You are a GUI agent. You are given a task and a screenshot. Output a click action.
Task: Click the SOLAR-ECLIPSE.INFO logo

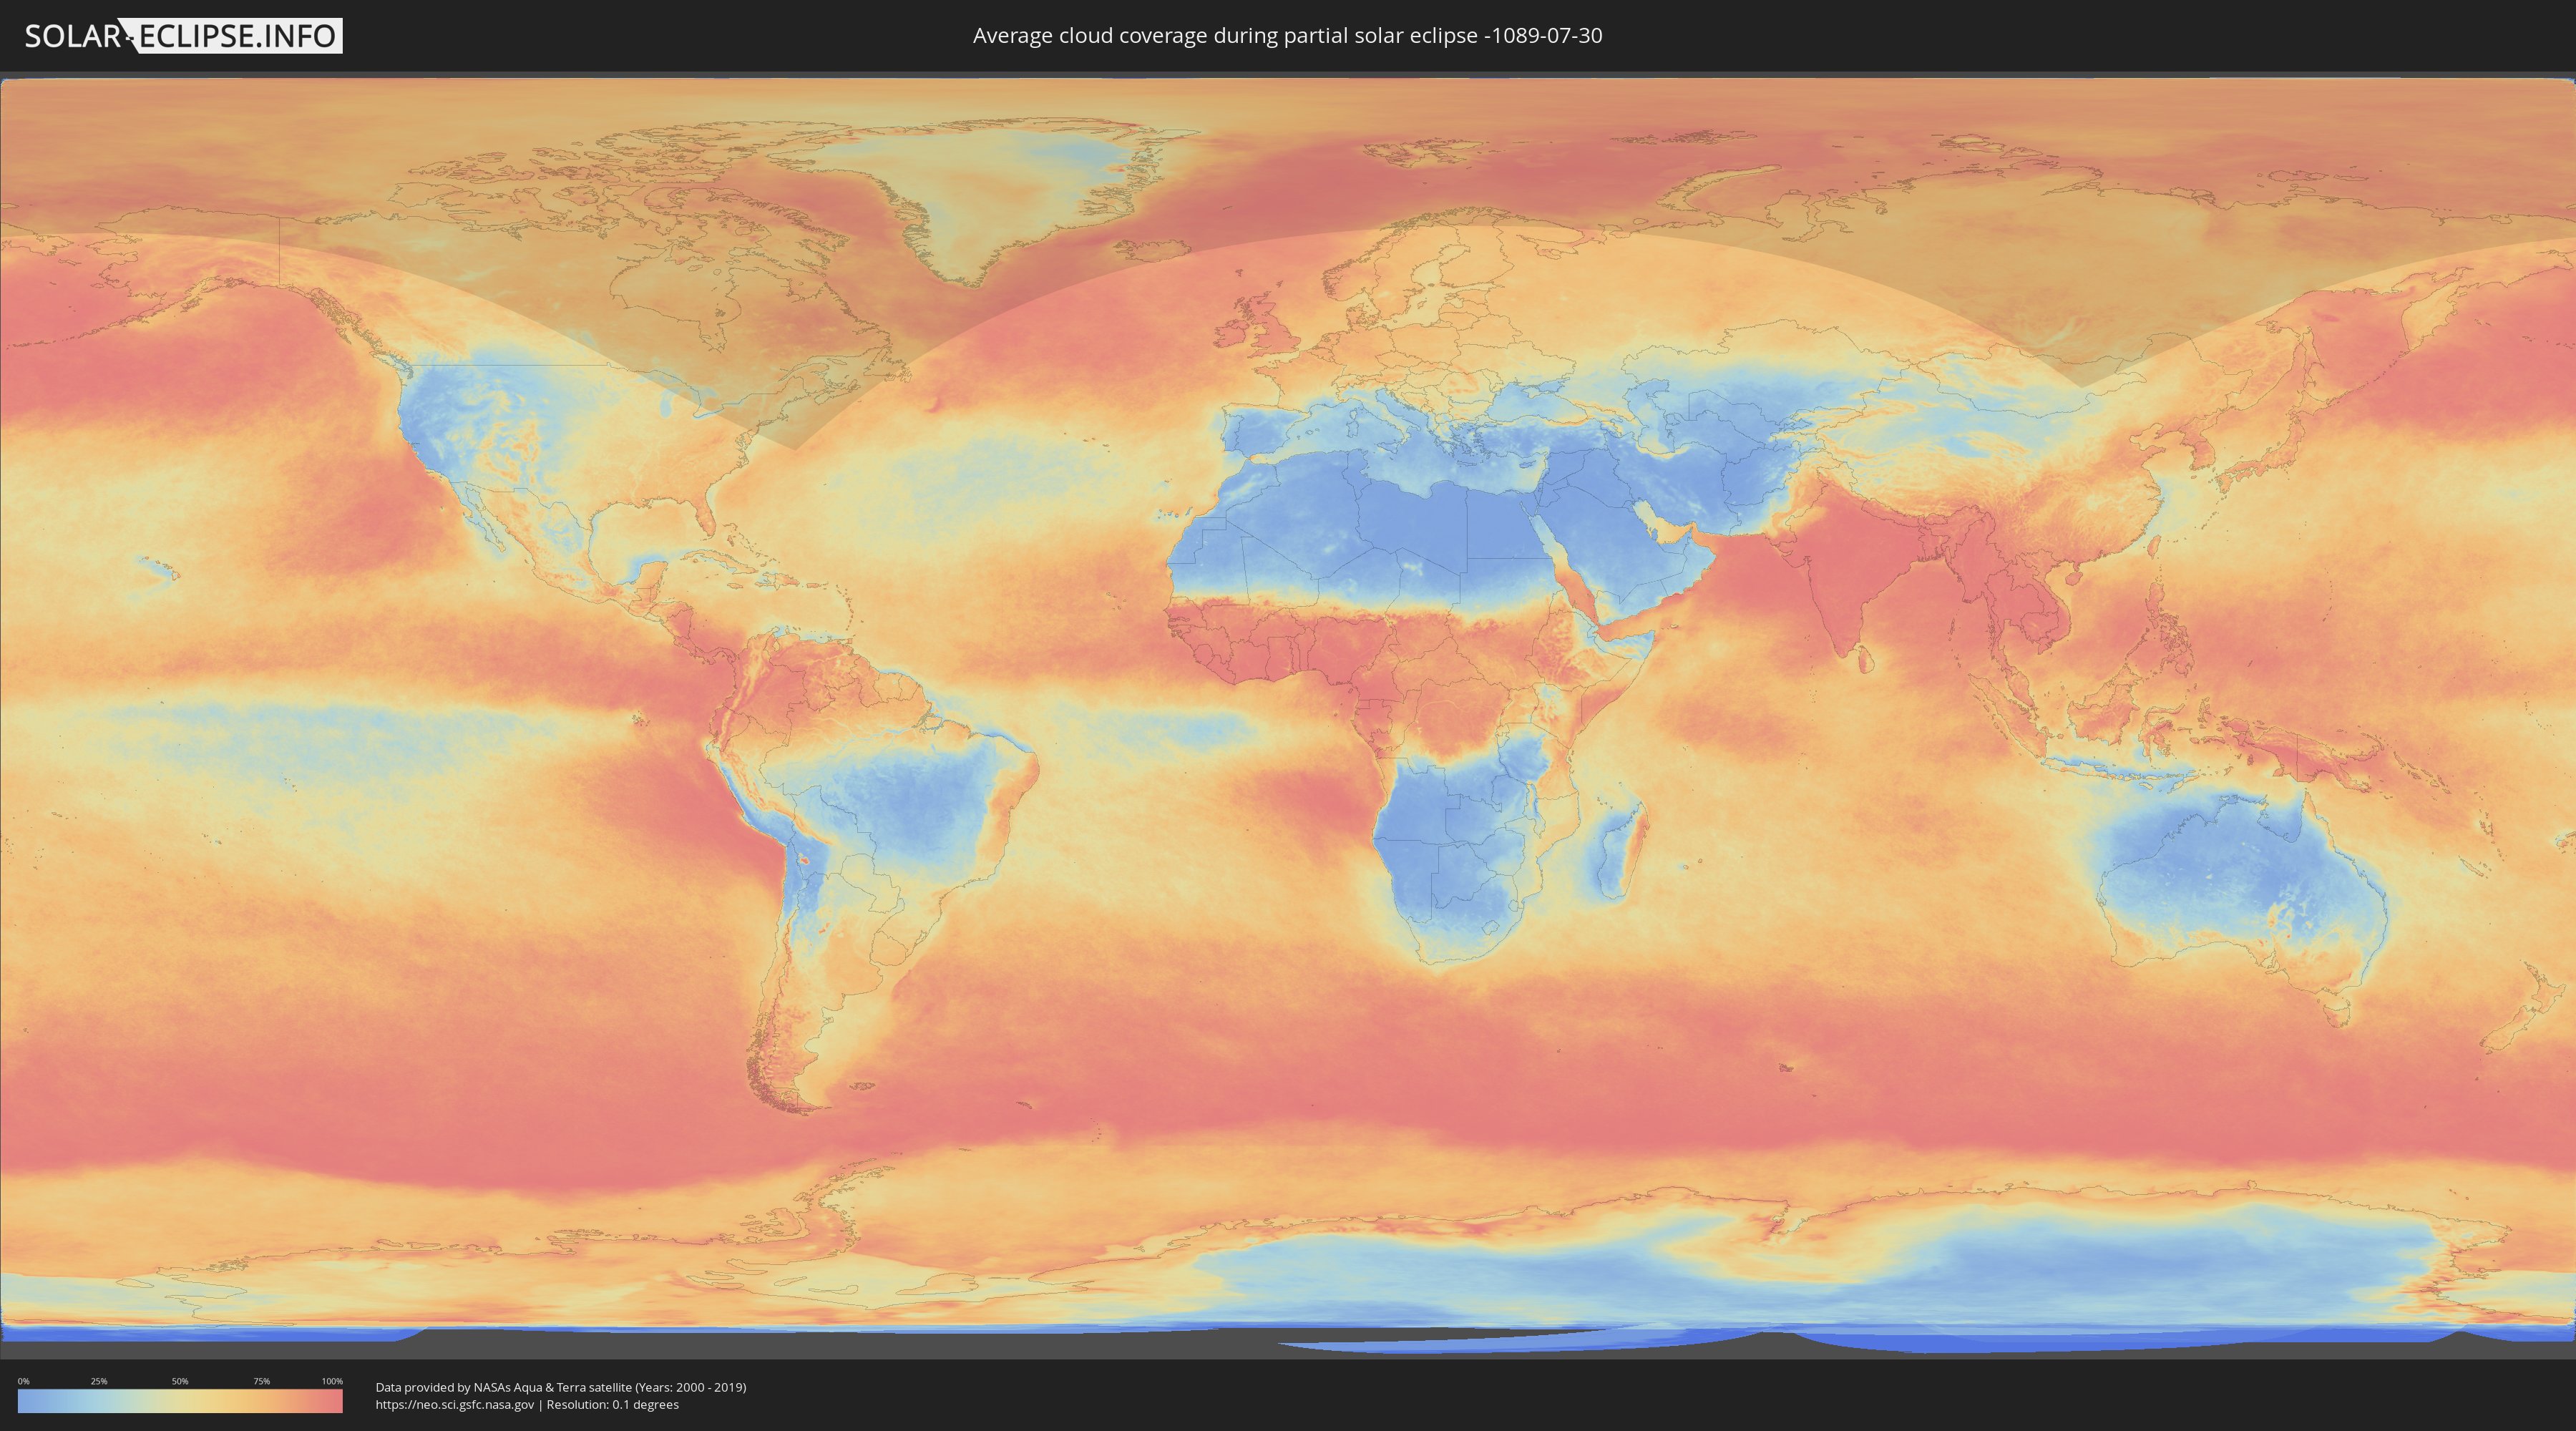tap(183, 36)
